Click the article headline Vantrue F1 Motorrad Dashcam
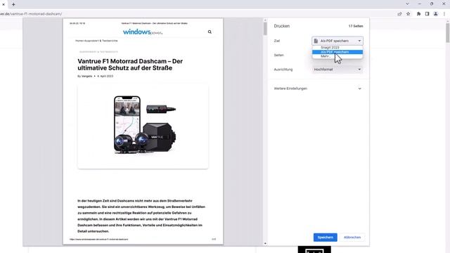The width and height of the screenshot is (450, 253). pos(130,65)
